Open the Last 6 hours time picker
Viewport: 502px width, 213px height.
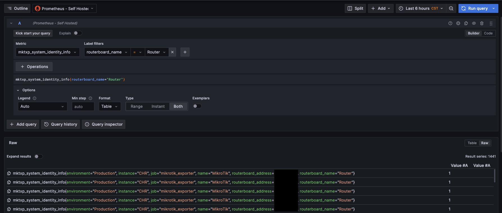[421, 8]
